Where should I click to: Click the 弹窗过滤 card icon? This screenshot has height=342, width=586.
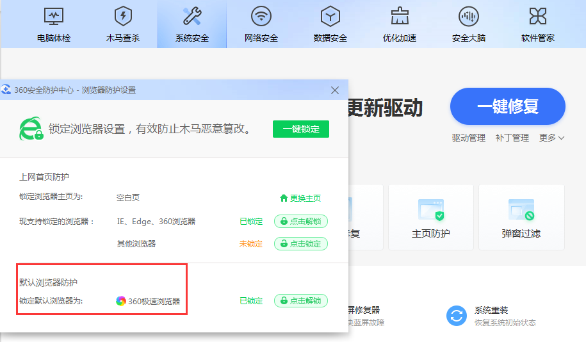pos(521,210)
